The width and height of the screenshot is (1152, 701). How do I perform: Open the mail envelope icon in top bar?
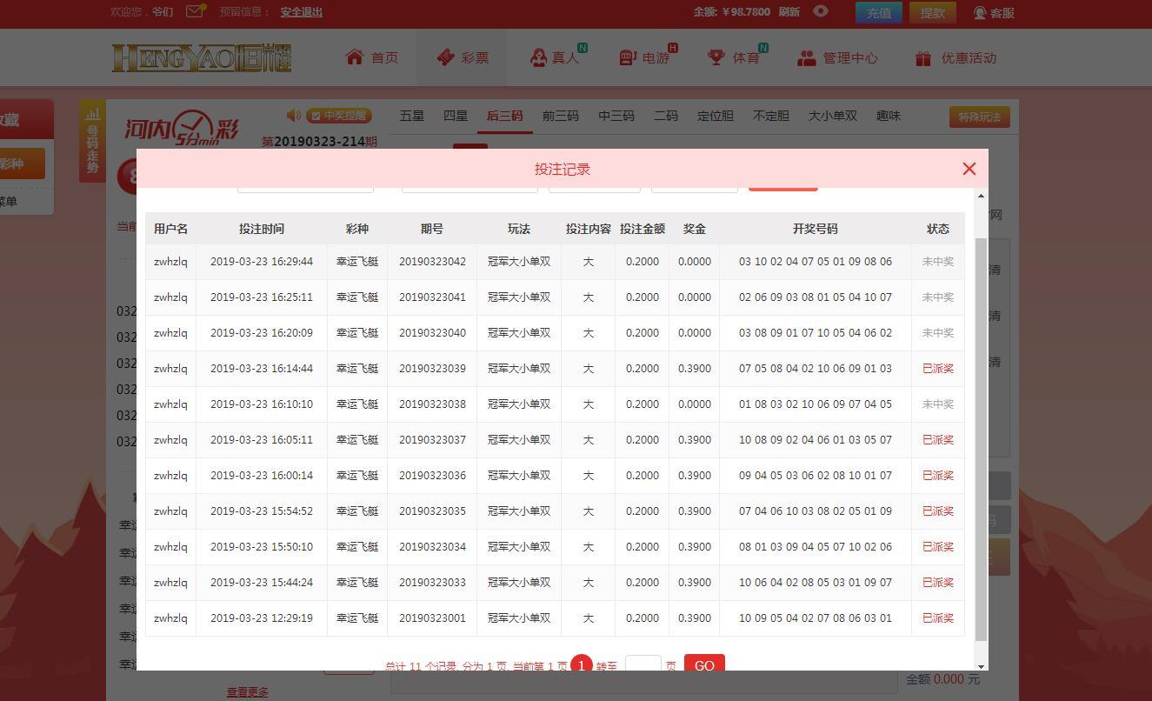(x=195, y=11)
